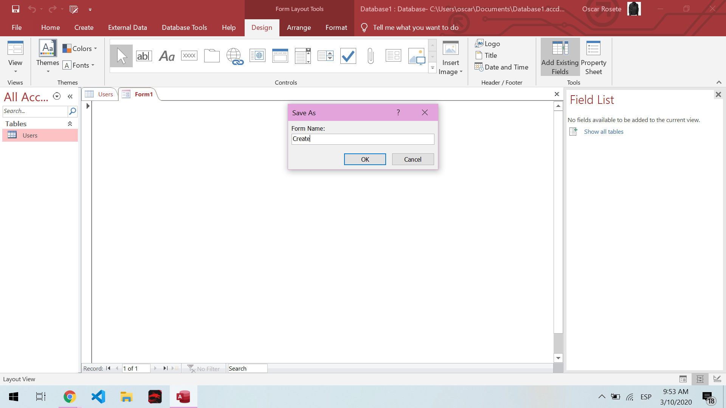The width and height of the screenshot is (726, 408).
Task: Switch to Form View in status bar
Action: coord(683,379)
